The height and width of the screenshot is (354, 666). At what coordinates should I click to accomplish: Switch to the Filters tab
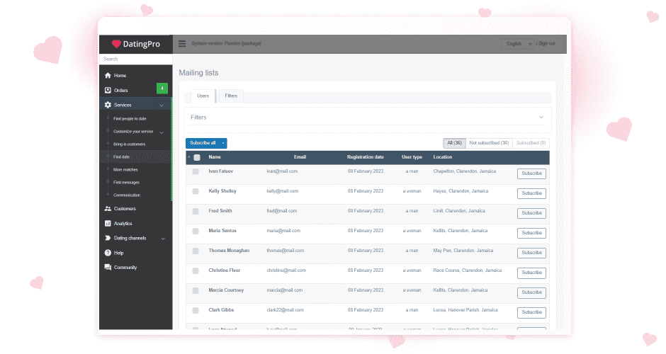coord(231,96)
